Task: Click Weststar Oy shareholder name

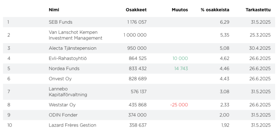Action: (x=62, y=105)
